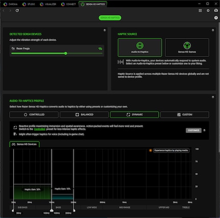Switch to the Chroma tab
Screen dimensions: 220x218
tap(11, 4)
